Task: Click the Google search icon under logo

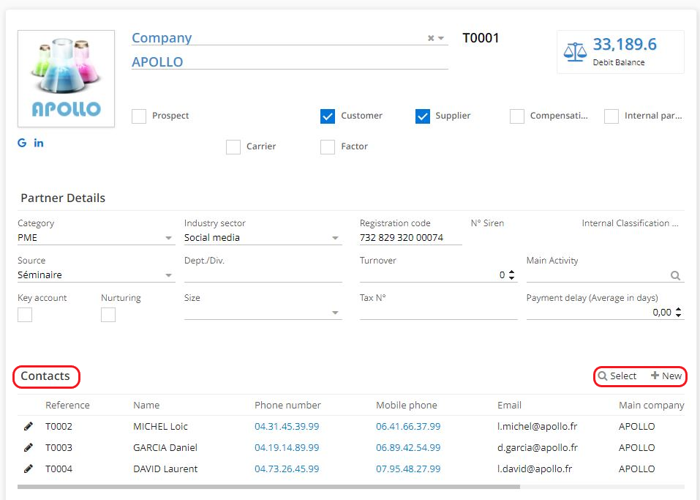Action: (x=22, y=143)
